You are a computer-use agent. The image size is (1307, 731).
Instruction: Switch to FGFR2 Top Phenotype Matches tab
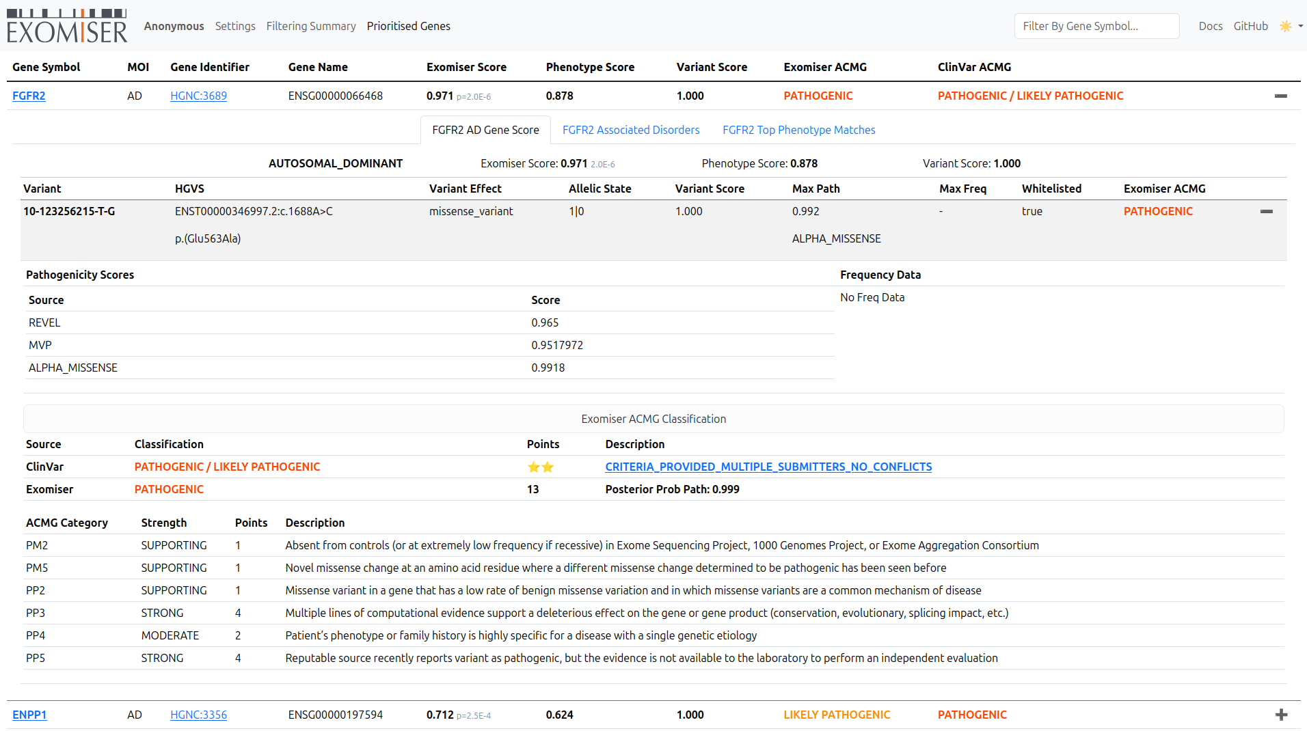[x=799, y=130]
